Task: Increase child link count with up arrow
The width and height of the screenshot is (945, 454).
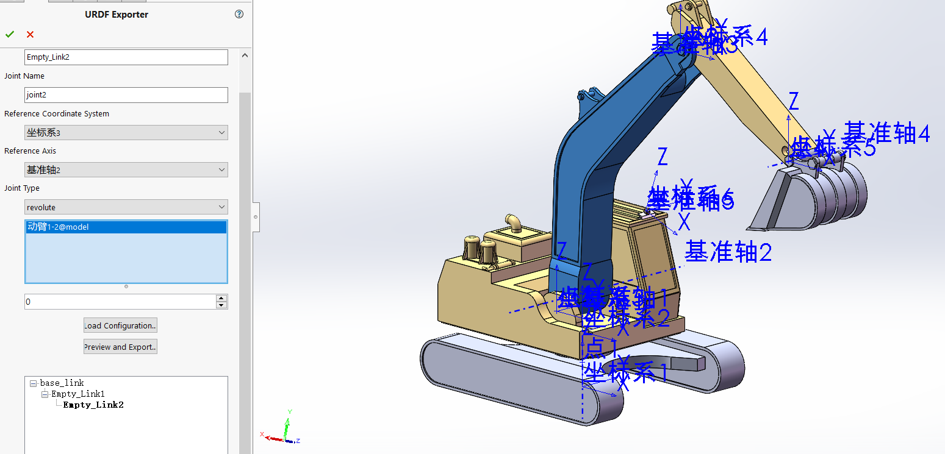Action: point(222,298)
